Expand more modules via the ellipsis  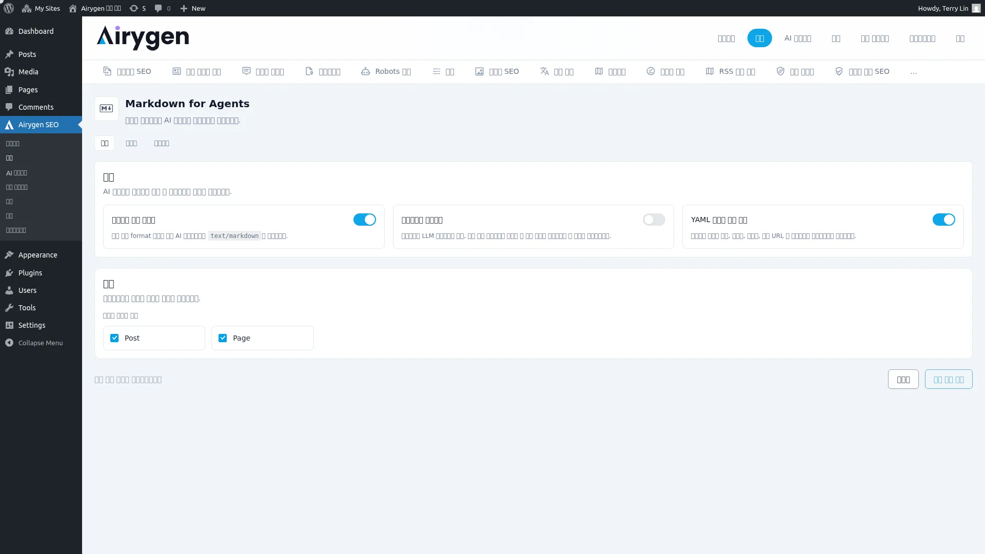pyautogui.click(x=913, y=72)
